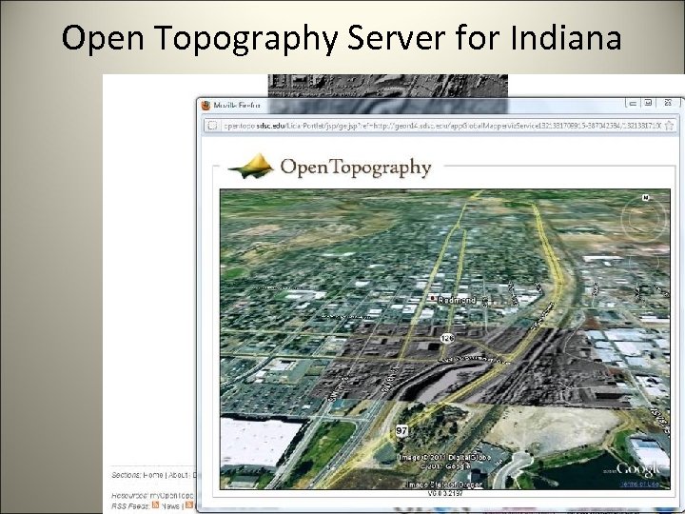This screenshot has width=685, height=514.
Task: Click the route 126 highway shield
Action: pos(447,338)
